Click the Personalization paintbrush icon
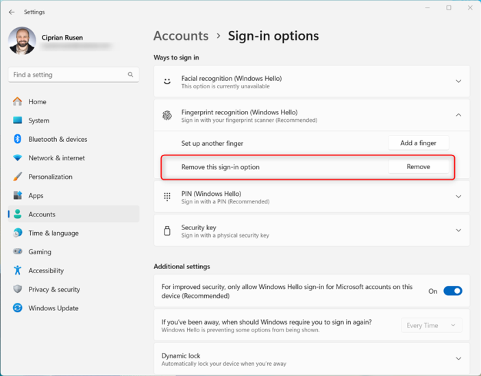 click(18, 177)
